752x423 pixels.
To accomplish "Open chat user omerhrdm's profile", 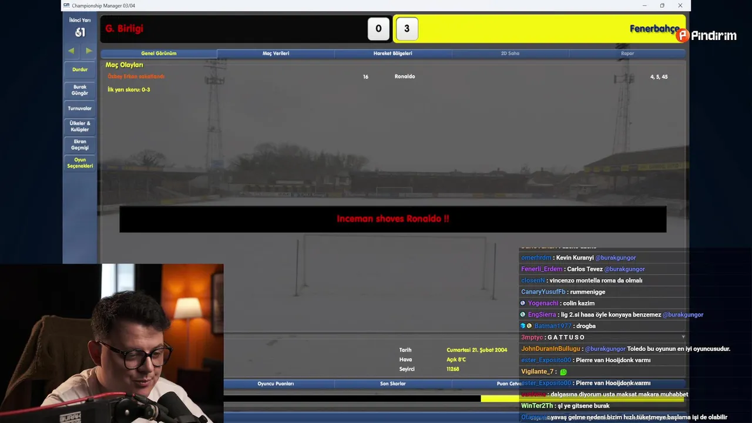I will pyautogui.click(x=536, y=257).
